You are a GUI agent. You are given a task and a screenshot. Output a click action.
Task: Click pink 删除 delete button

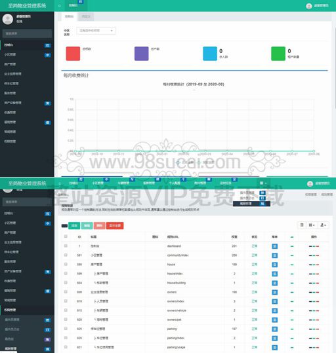click(100, 225)
